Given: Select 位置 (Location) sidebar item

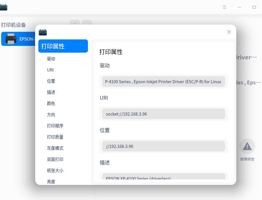Looking at the screenshot, I should [50, 81].
